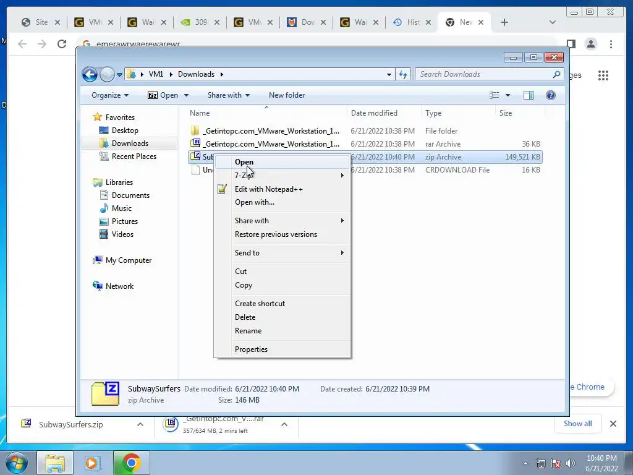Sort files by the Name column header
Screen dimensions: 633x475
tap(266, 113)
